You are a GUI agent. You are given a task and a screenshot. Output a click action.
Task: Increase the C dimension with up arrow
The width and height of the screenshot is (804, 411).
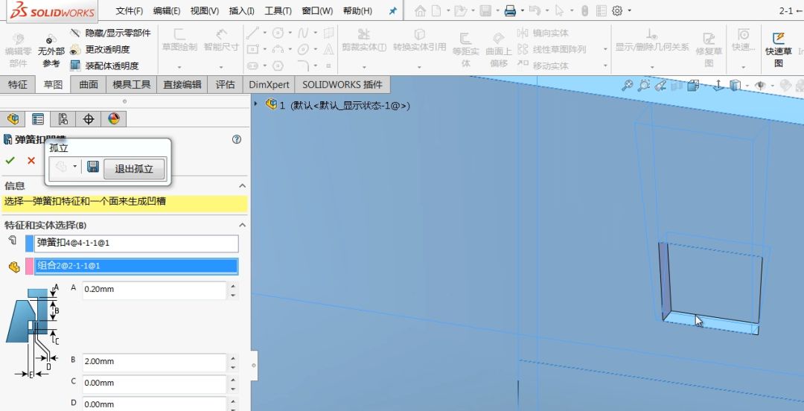coord(233,379)
